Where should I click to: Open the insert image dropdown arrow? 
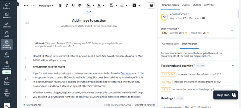139,5
